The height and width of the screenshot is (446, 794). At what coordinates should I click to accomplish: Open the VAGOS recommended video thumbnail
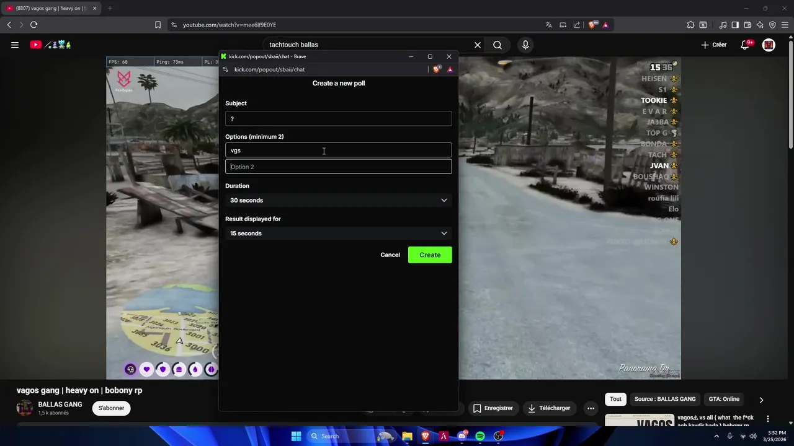click(x=640, y=421)
